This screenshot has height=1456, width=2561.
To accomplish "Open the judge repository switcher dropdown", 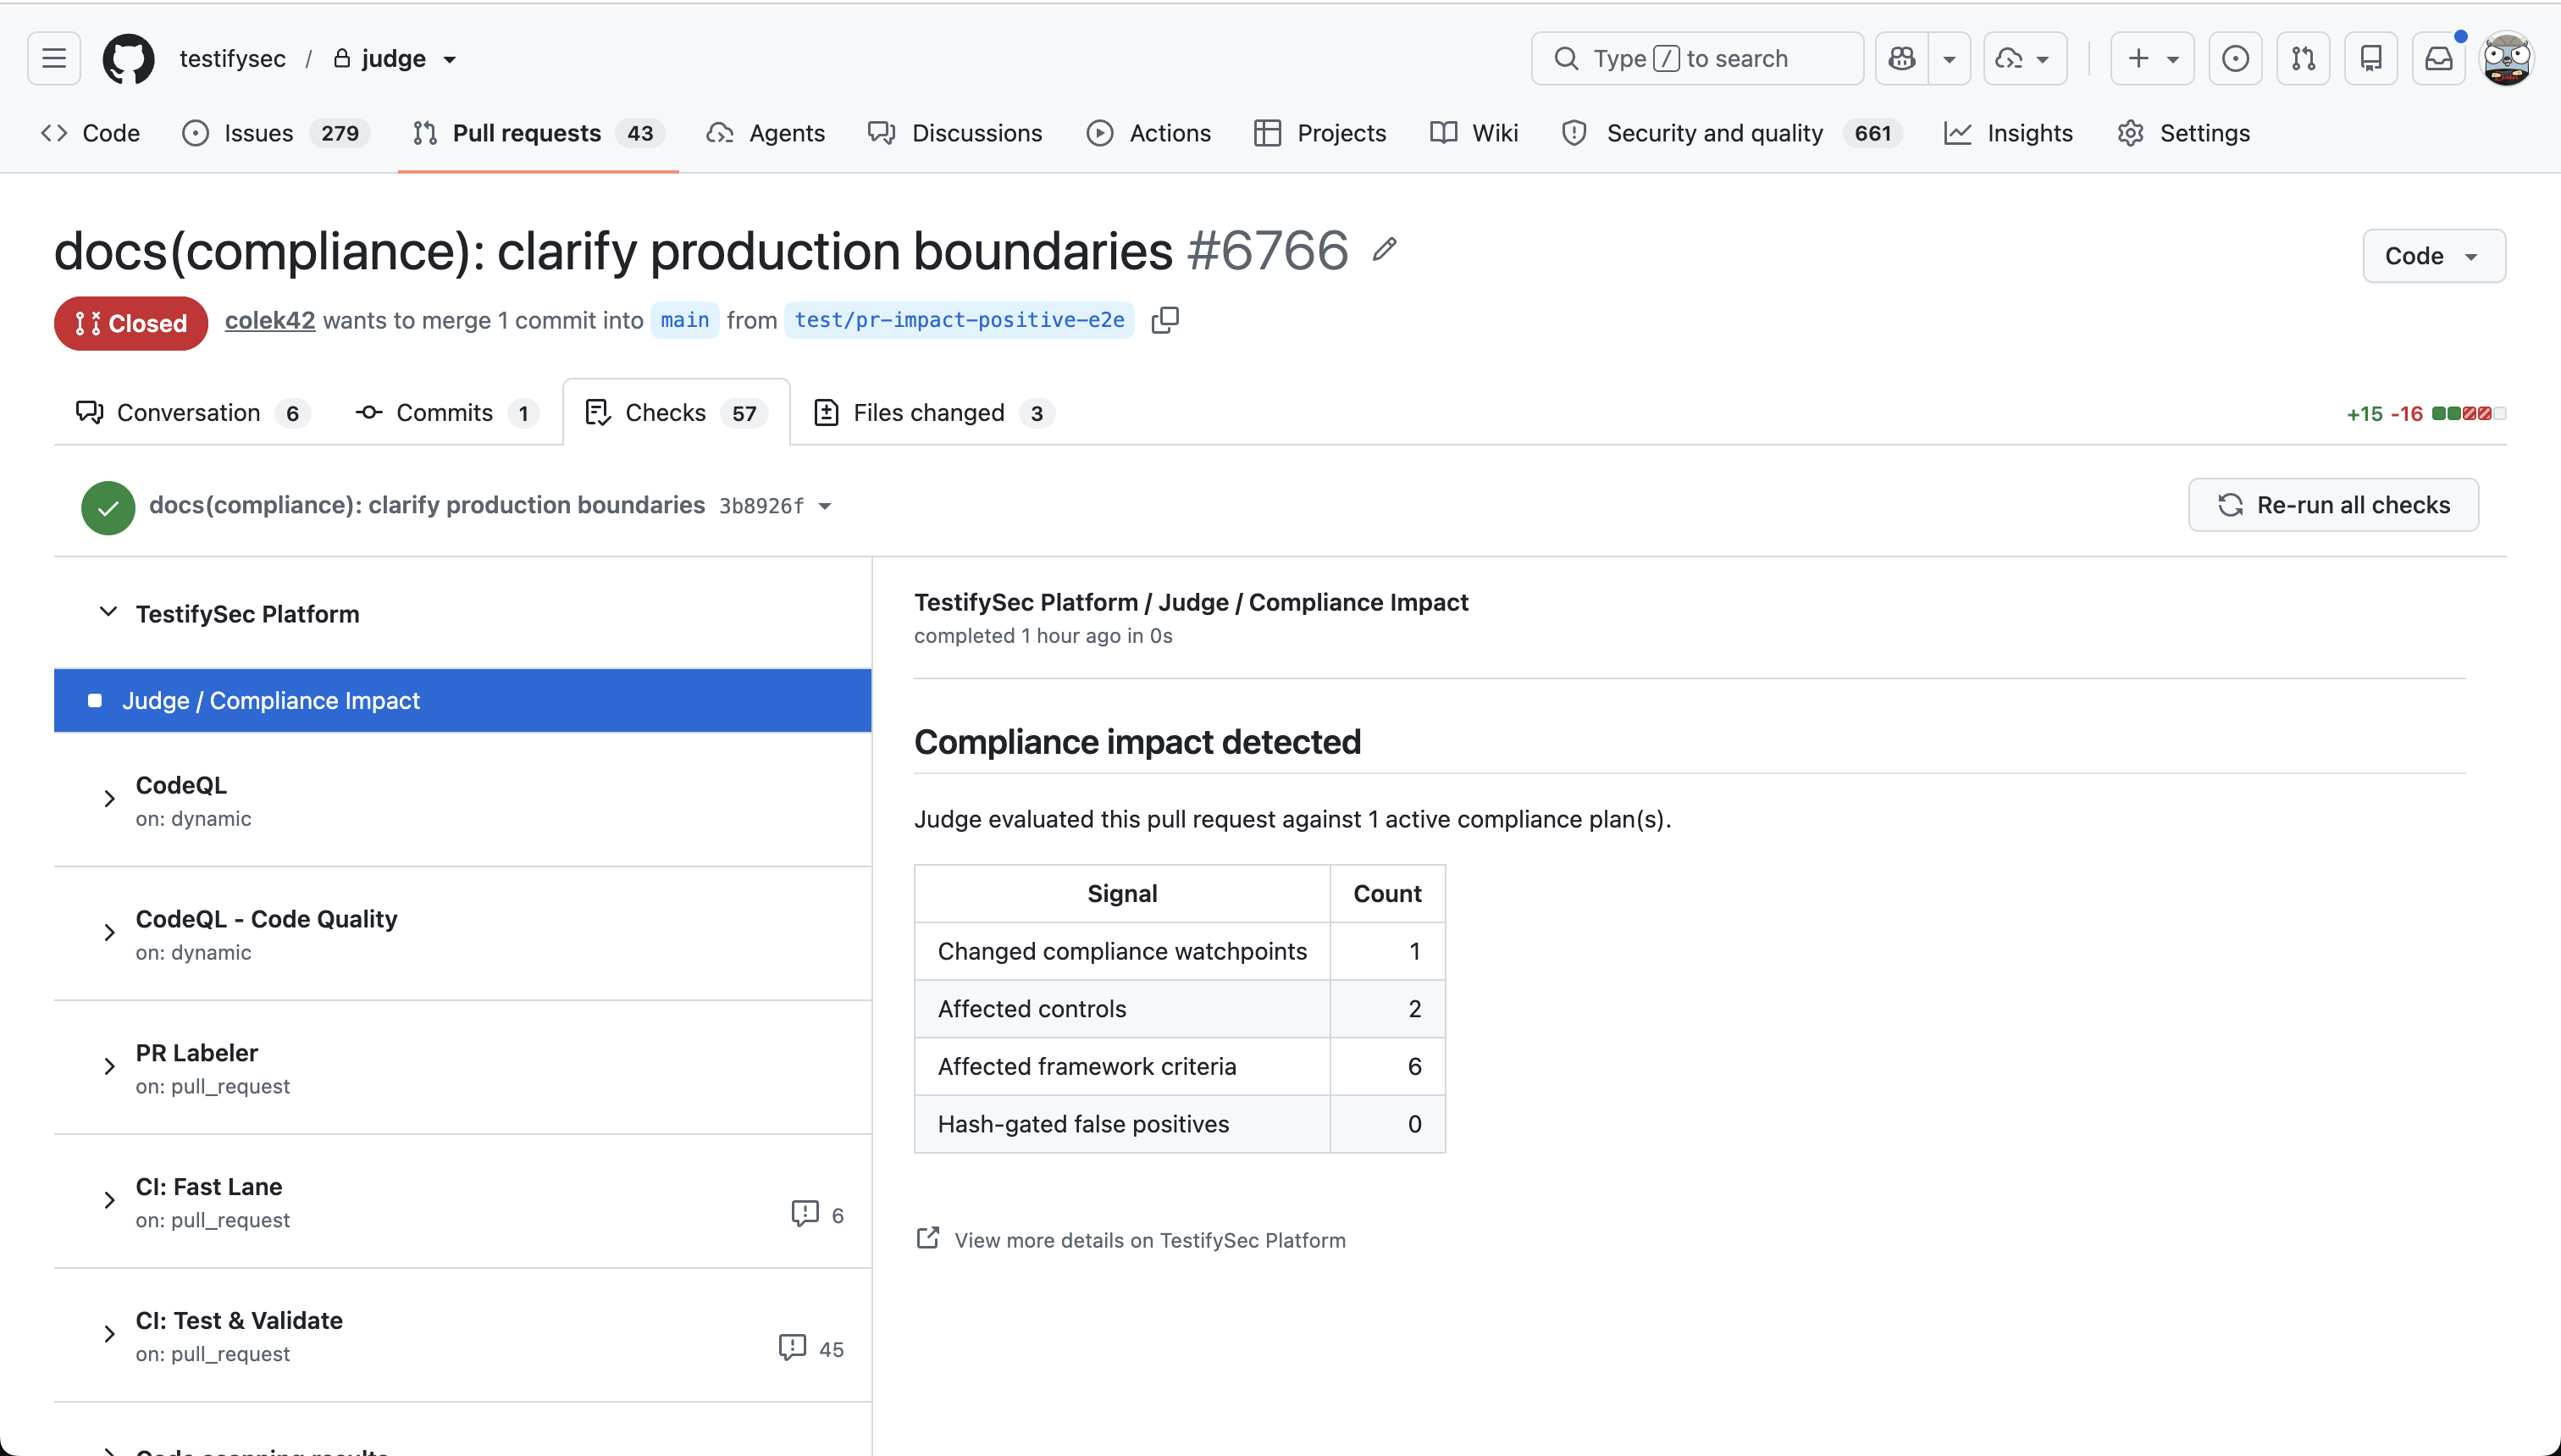I will point(450,60).
